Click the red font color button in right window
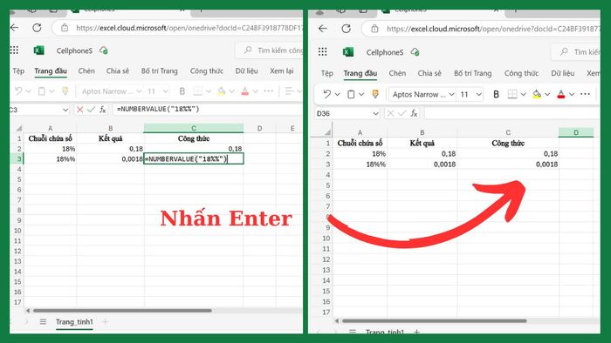The width and height of the screenshot is (611, 343). 560,94
